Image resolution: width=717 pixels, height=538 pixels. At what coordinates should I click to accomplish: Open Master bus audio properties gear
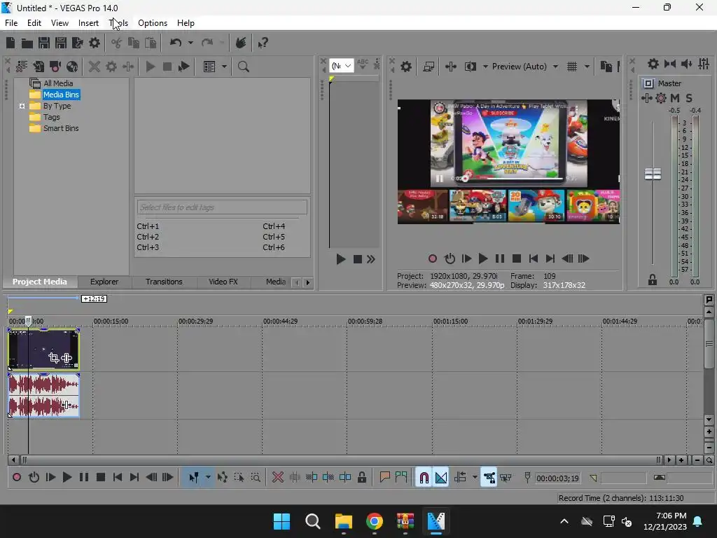(x=653, y=64)
